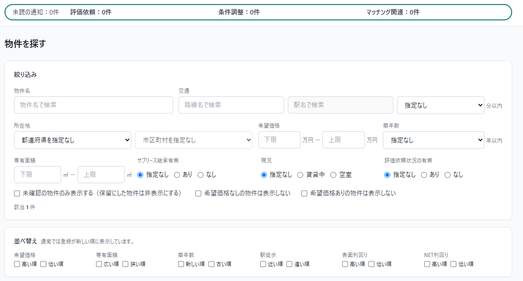This screenshot has height=281, width=523.
Task: Click the 該当 1 件 result count
Action: click(24, 207)
